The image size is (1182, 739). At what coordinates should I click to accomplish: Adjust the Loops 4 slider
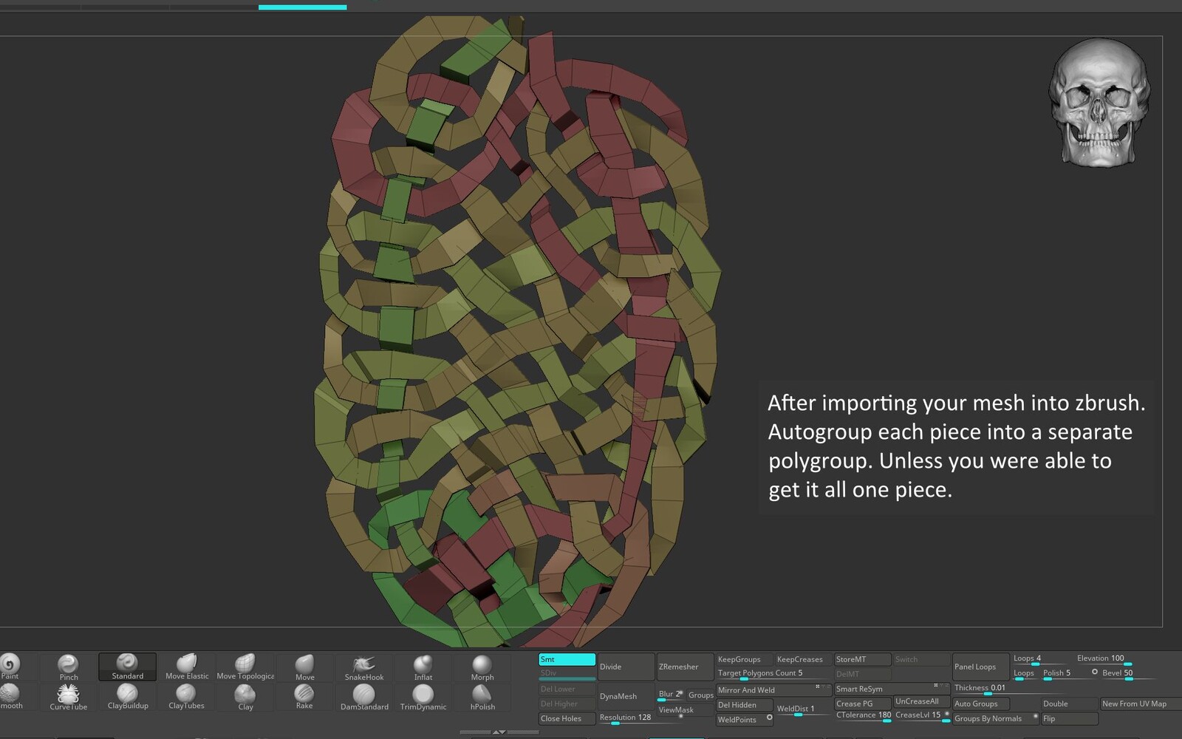pos(1039,658)
